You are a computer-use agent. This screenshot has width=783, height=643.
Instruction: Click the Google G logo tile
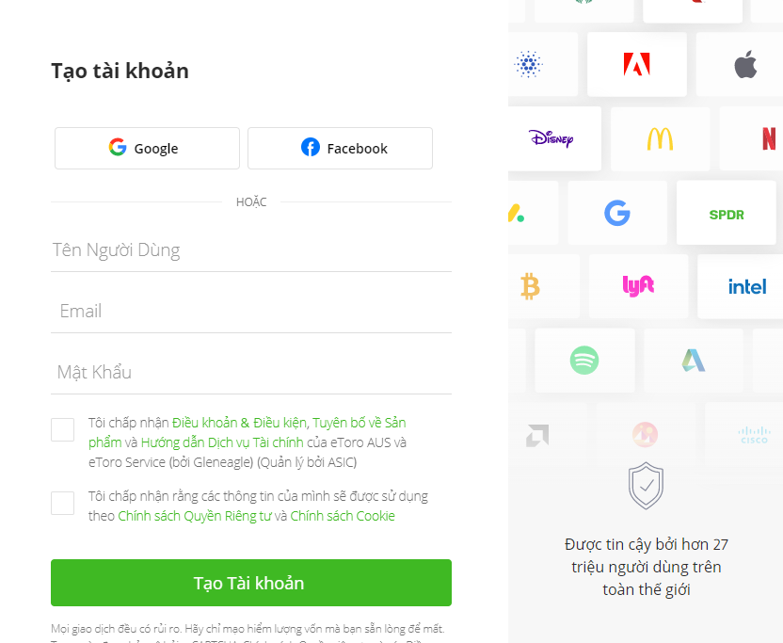point(617,213)
